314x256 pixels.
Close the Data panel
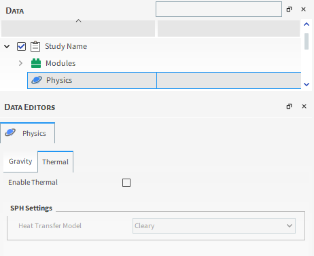point(303,10)
